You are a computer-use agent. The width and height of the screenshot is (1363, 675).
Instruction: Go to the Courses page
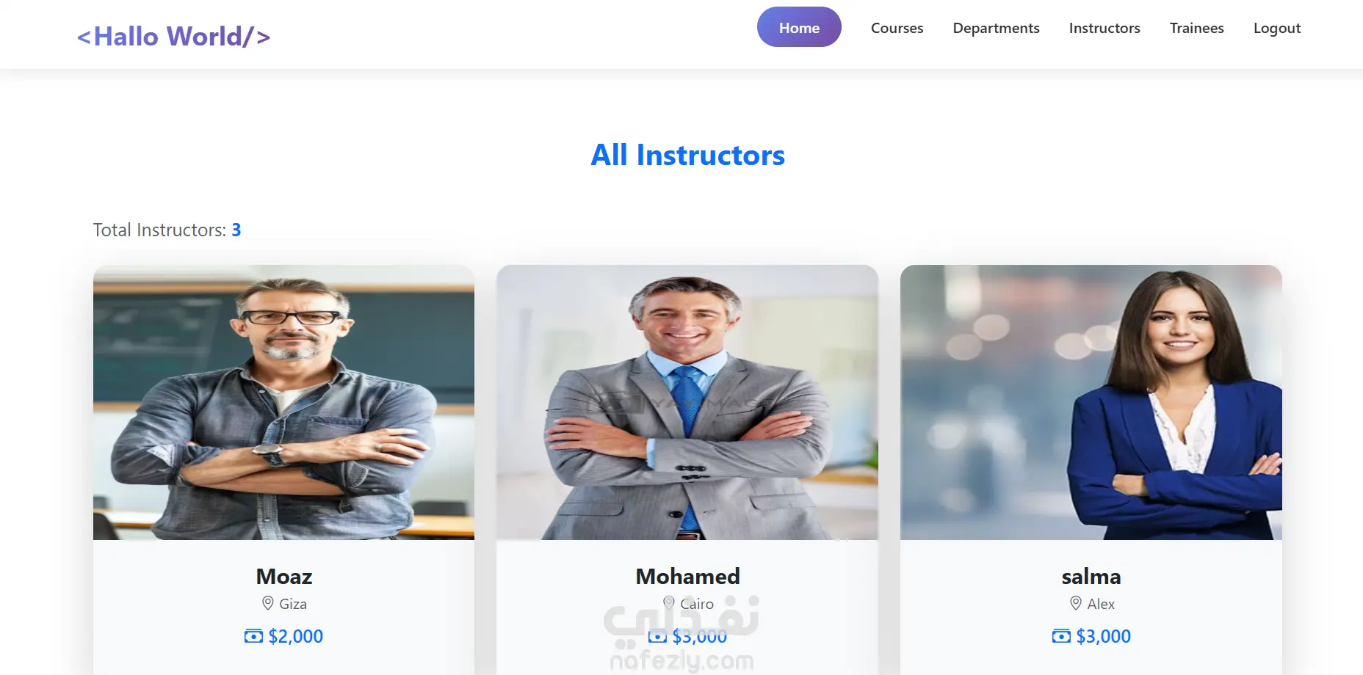pyautogui.click(x=897, y=28)
